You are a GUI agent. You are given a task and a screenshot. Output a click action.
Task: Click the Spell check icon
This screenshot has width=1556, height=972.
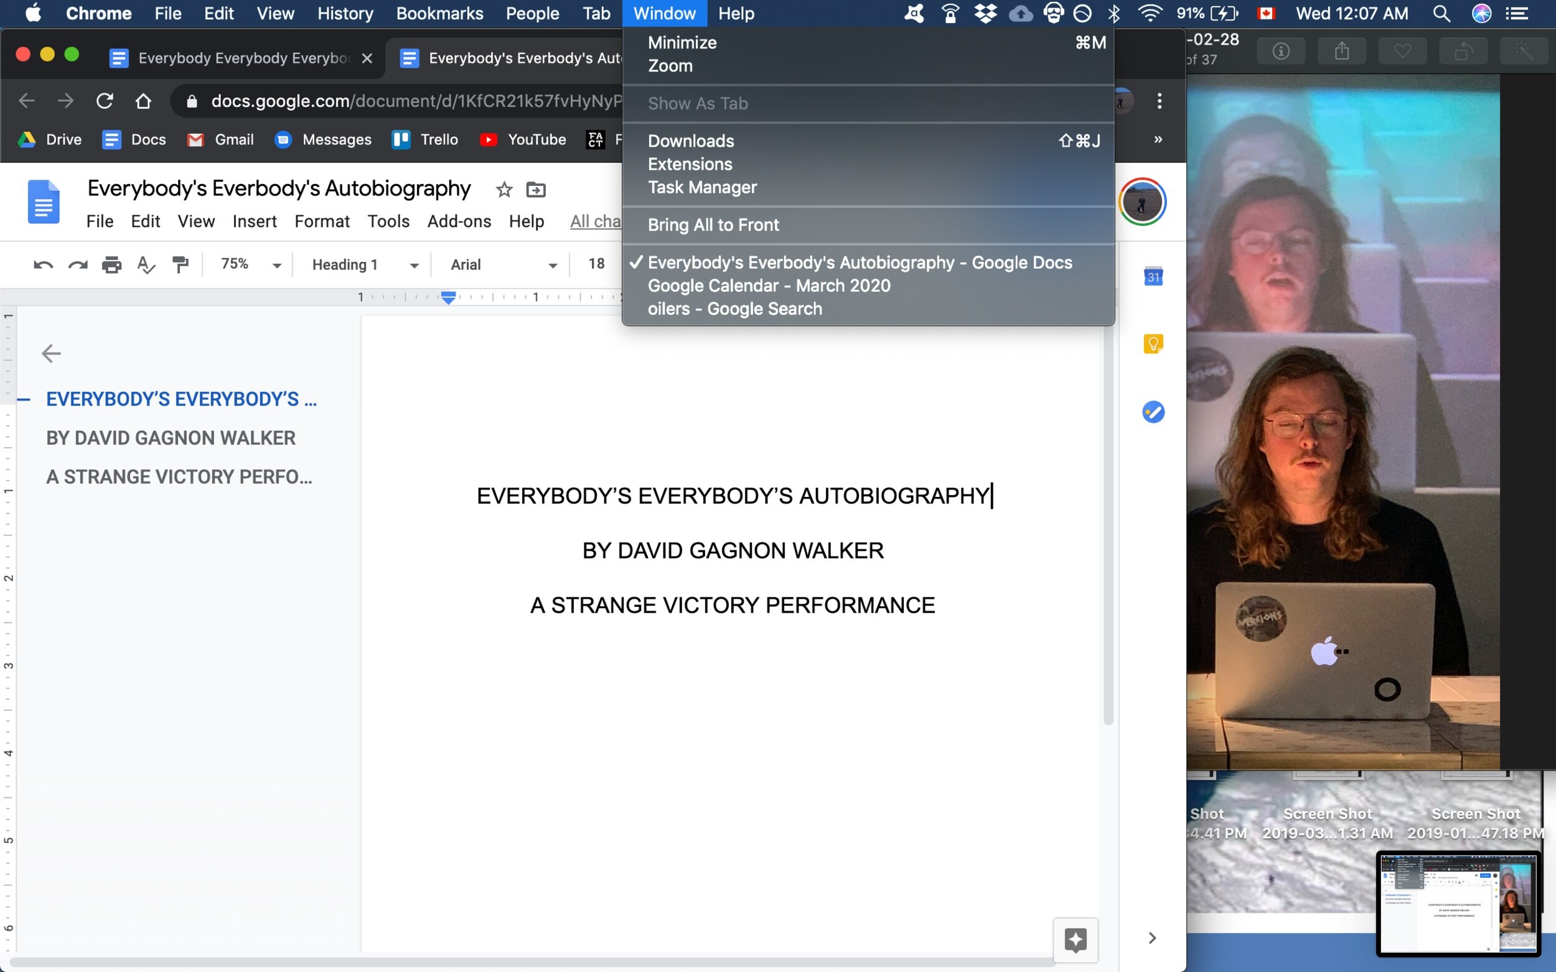point(146,265)
